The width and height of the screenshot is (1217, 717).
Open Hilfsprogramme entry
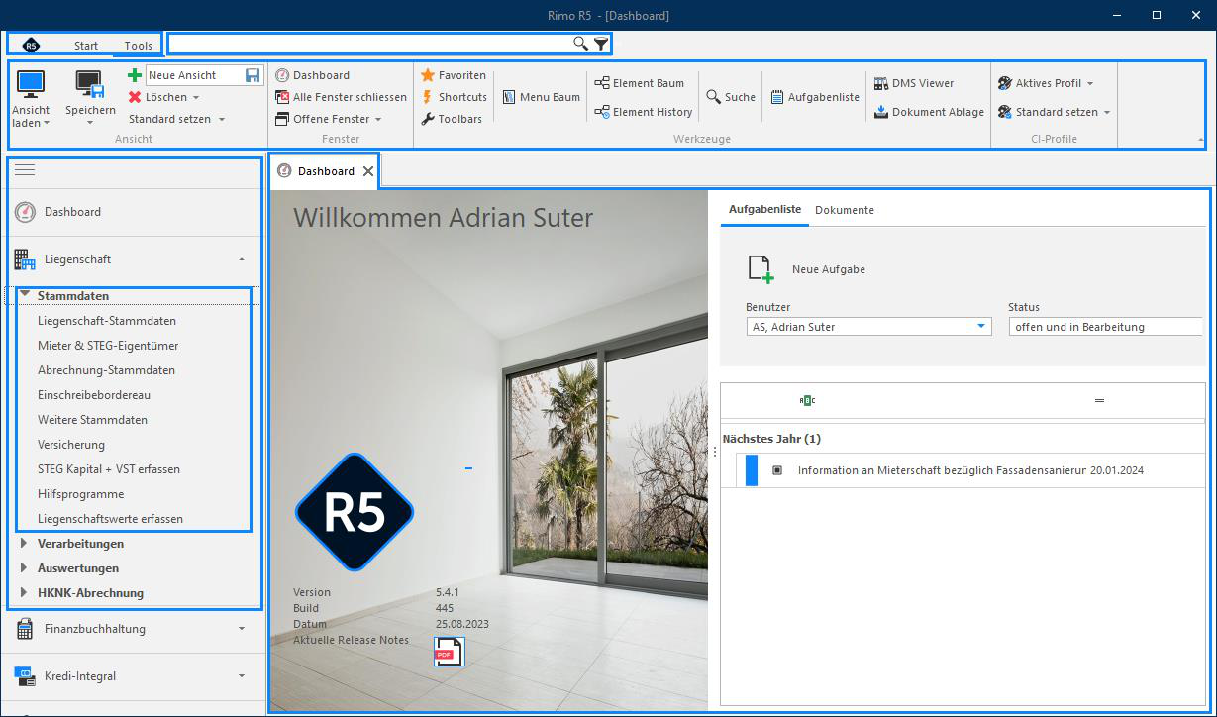pos(80,494)
